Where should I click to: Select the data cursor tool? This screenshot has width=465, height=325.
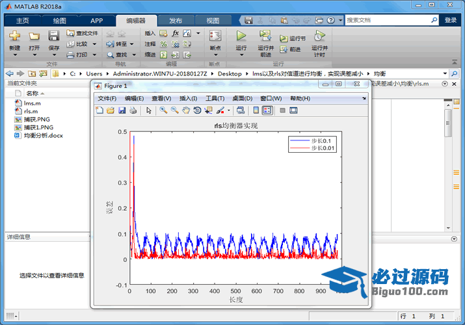208,110
